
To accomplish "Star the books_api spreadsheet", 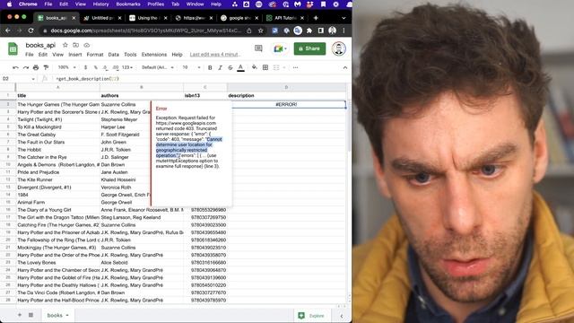I will (x=65, y=45).
